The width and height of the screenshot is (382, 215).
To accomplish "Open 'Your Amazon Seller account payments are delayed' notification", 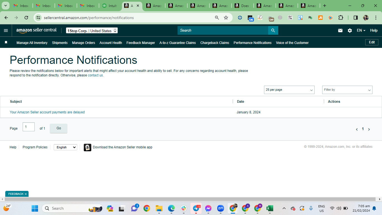I will pos(47,112).
